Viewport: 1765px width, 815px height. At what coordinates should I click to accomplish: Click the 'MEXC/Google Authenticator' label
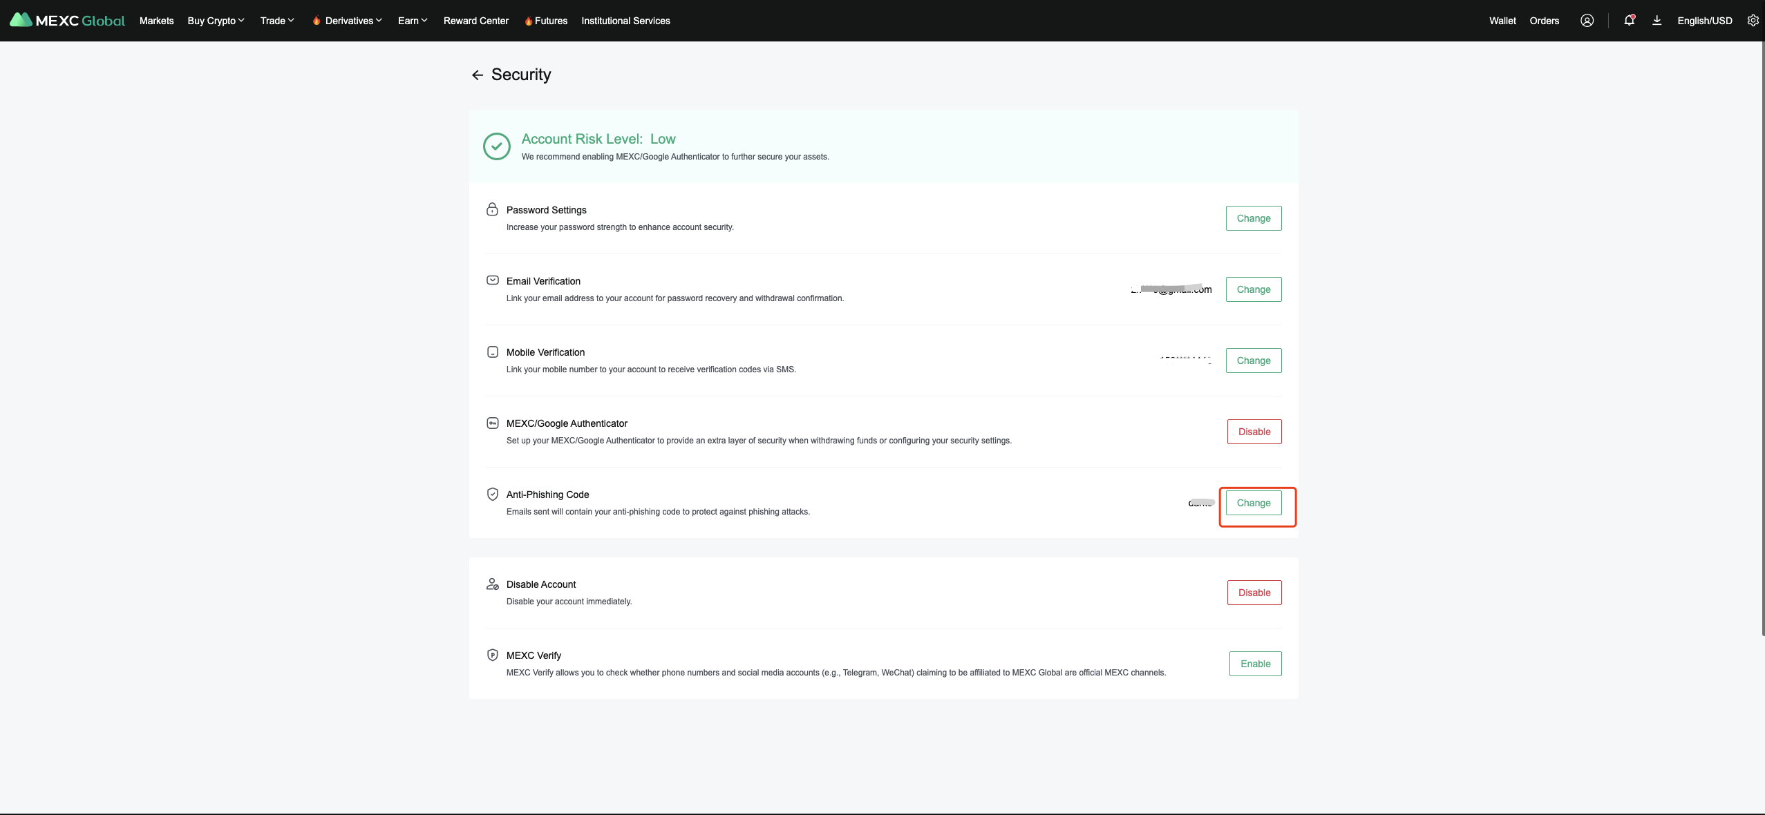[x=567, y=423]
